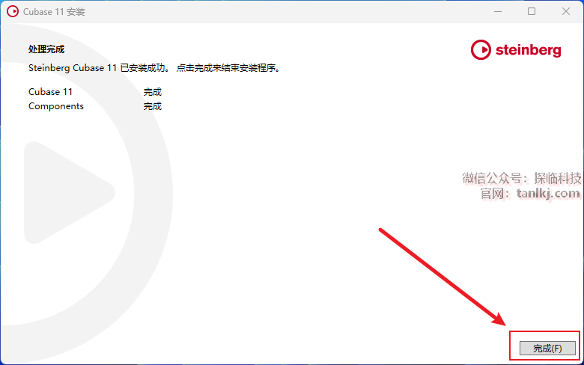Image resolution: width=584 pixels, height=365 pixels.
Task: Close the Cubase 11 installer window
Action: click(x=566, y=11)
